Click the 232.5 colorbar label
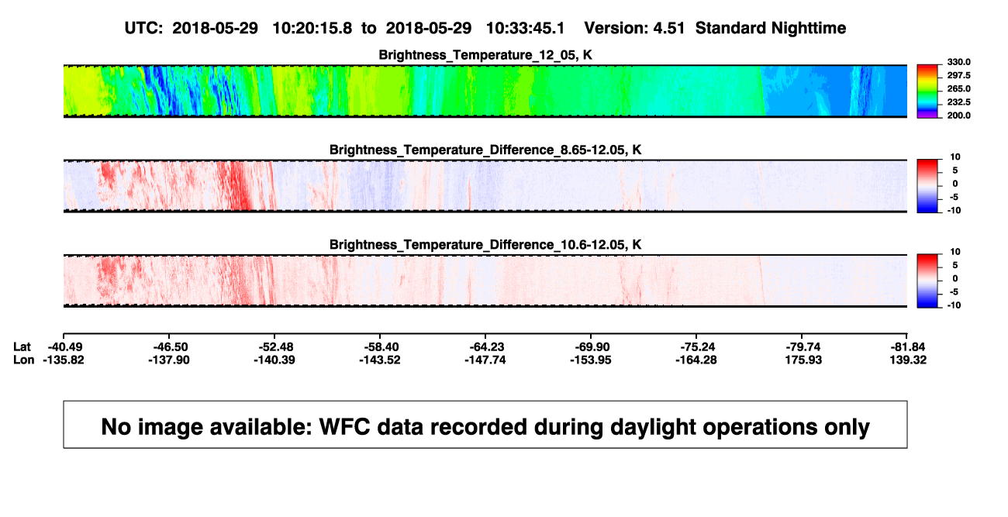The height and width of the screenshot is (517, 1008). click(958, 102)
